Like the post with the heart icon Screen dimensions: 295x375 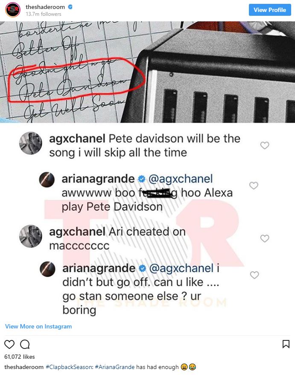[9, 344]
